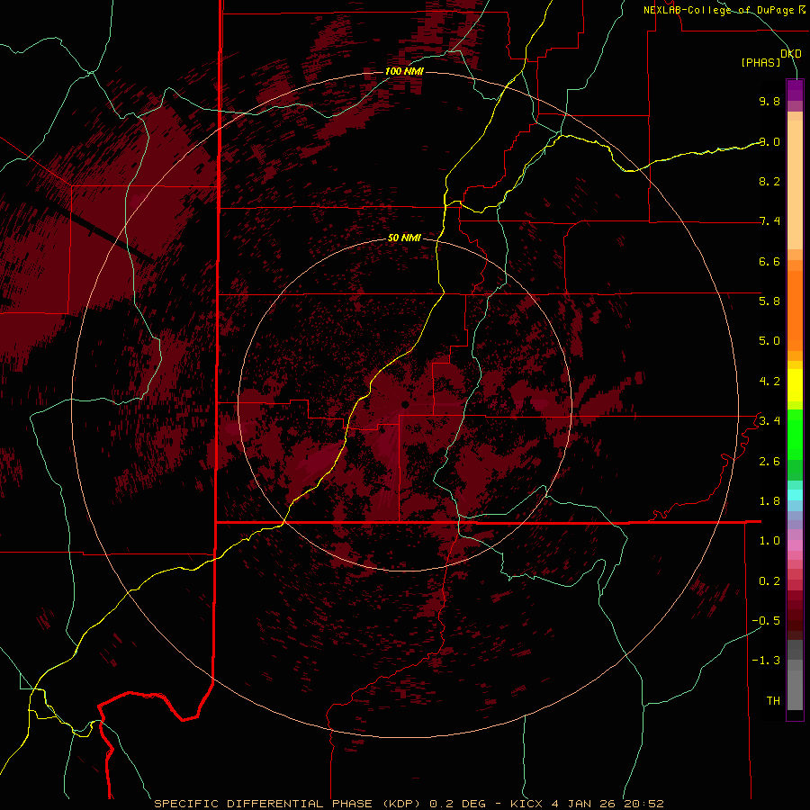Click the cyan legend color band
This screenshot has height=810, width=810.
pos(795,495)
